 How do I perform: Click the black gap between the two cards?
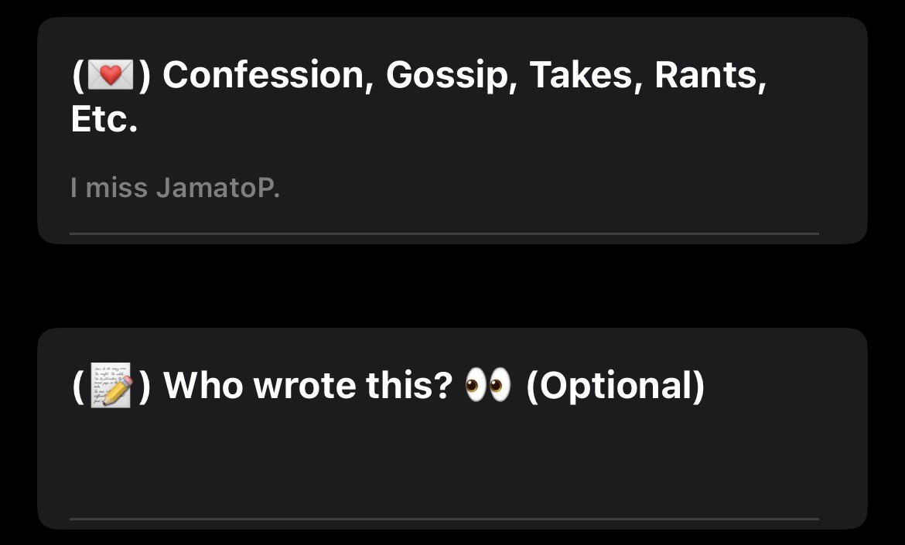tap(452, 286)
